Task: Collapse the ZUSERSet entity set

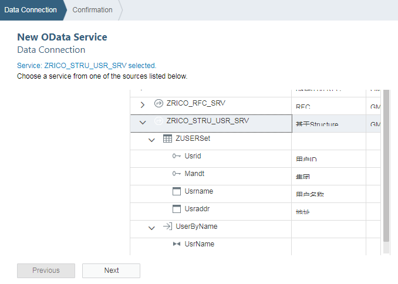Action: coord(151,140)
